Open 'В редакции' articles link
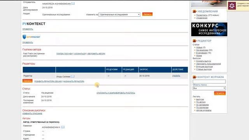The image size is (249, 140). coord(202,53)
